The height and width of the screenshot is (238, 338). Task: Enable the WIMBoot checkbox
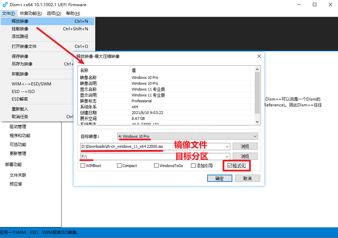pyautogui.click(x=83, y=166)
